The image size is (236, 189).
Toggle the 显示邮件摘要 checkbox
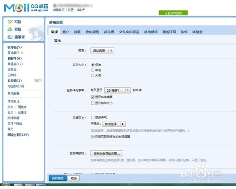[93, 97]
